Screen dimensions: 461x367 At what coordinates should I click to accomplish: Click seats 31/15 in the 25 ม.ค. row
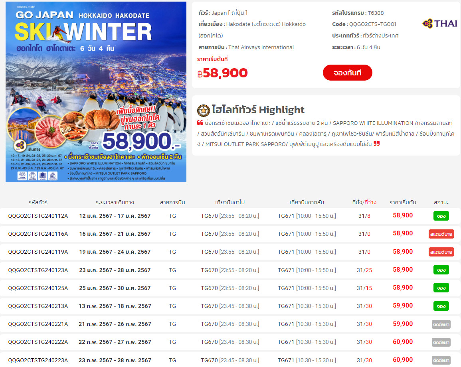tap(364, 288)
